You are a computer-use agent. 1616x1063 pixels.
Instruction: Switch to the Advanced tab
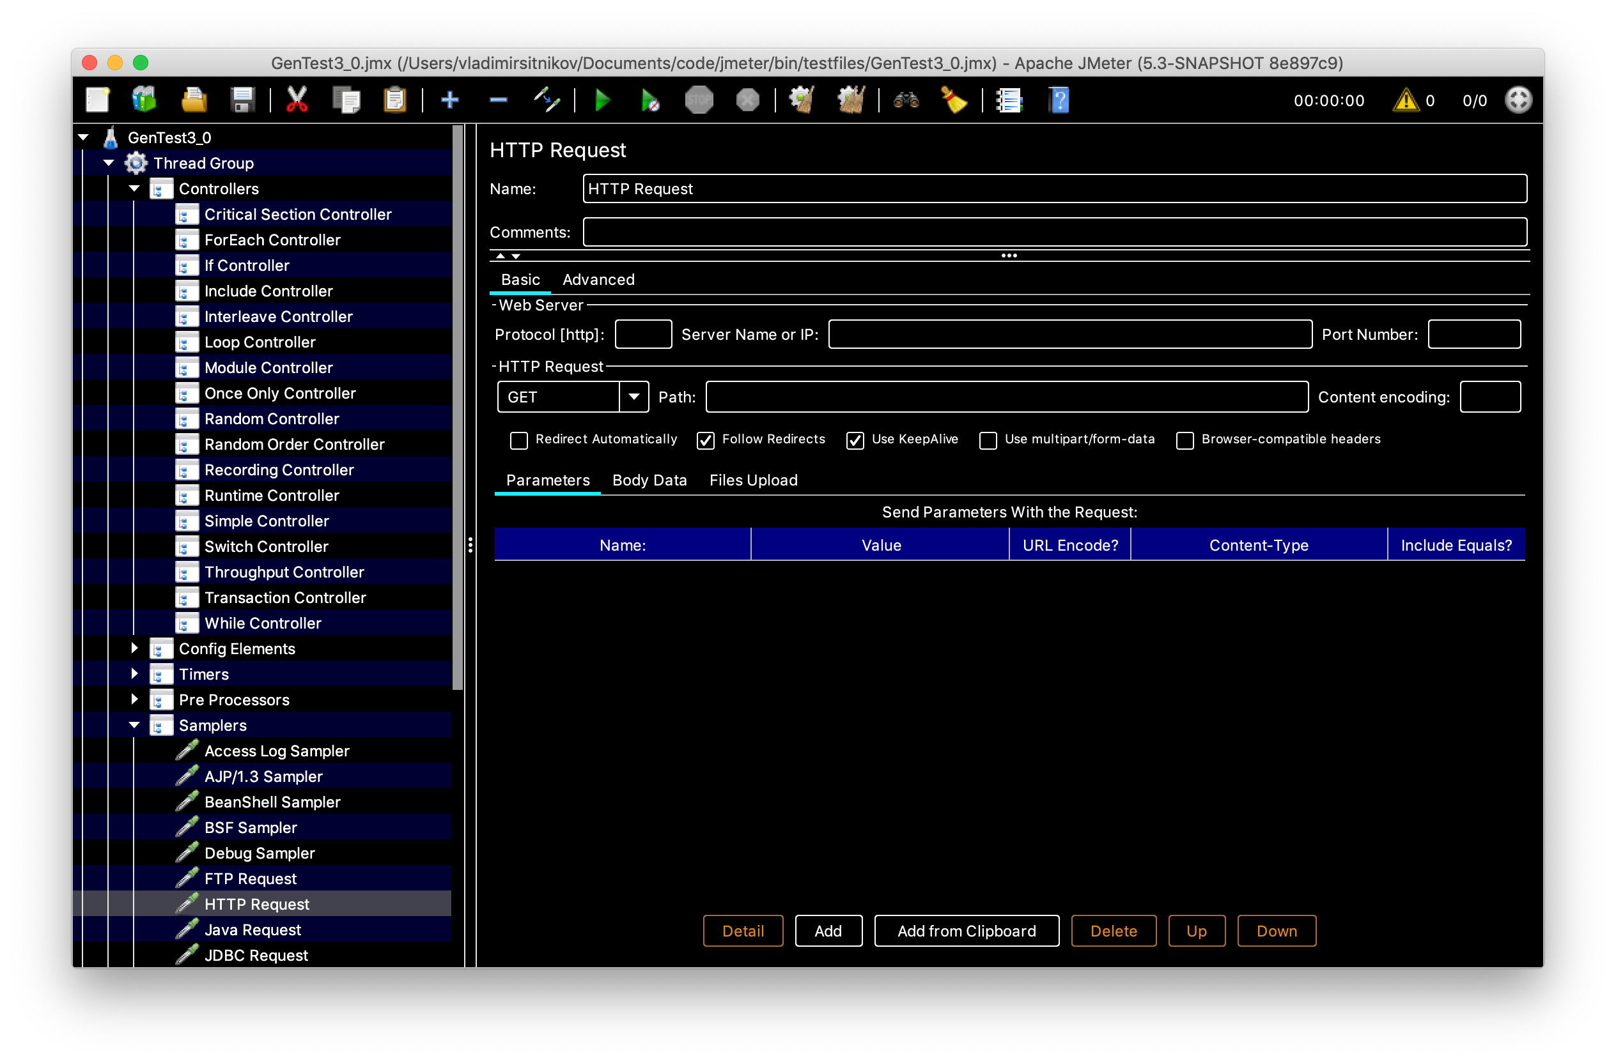coord(598,280)
